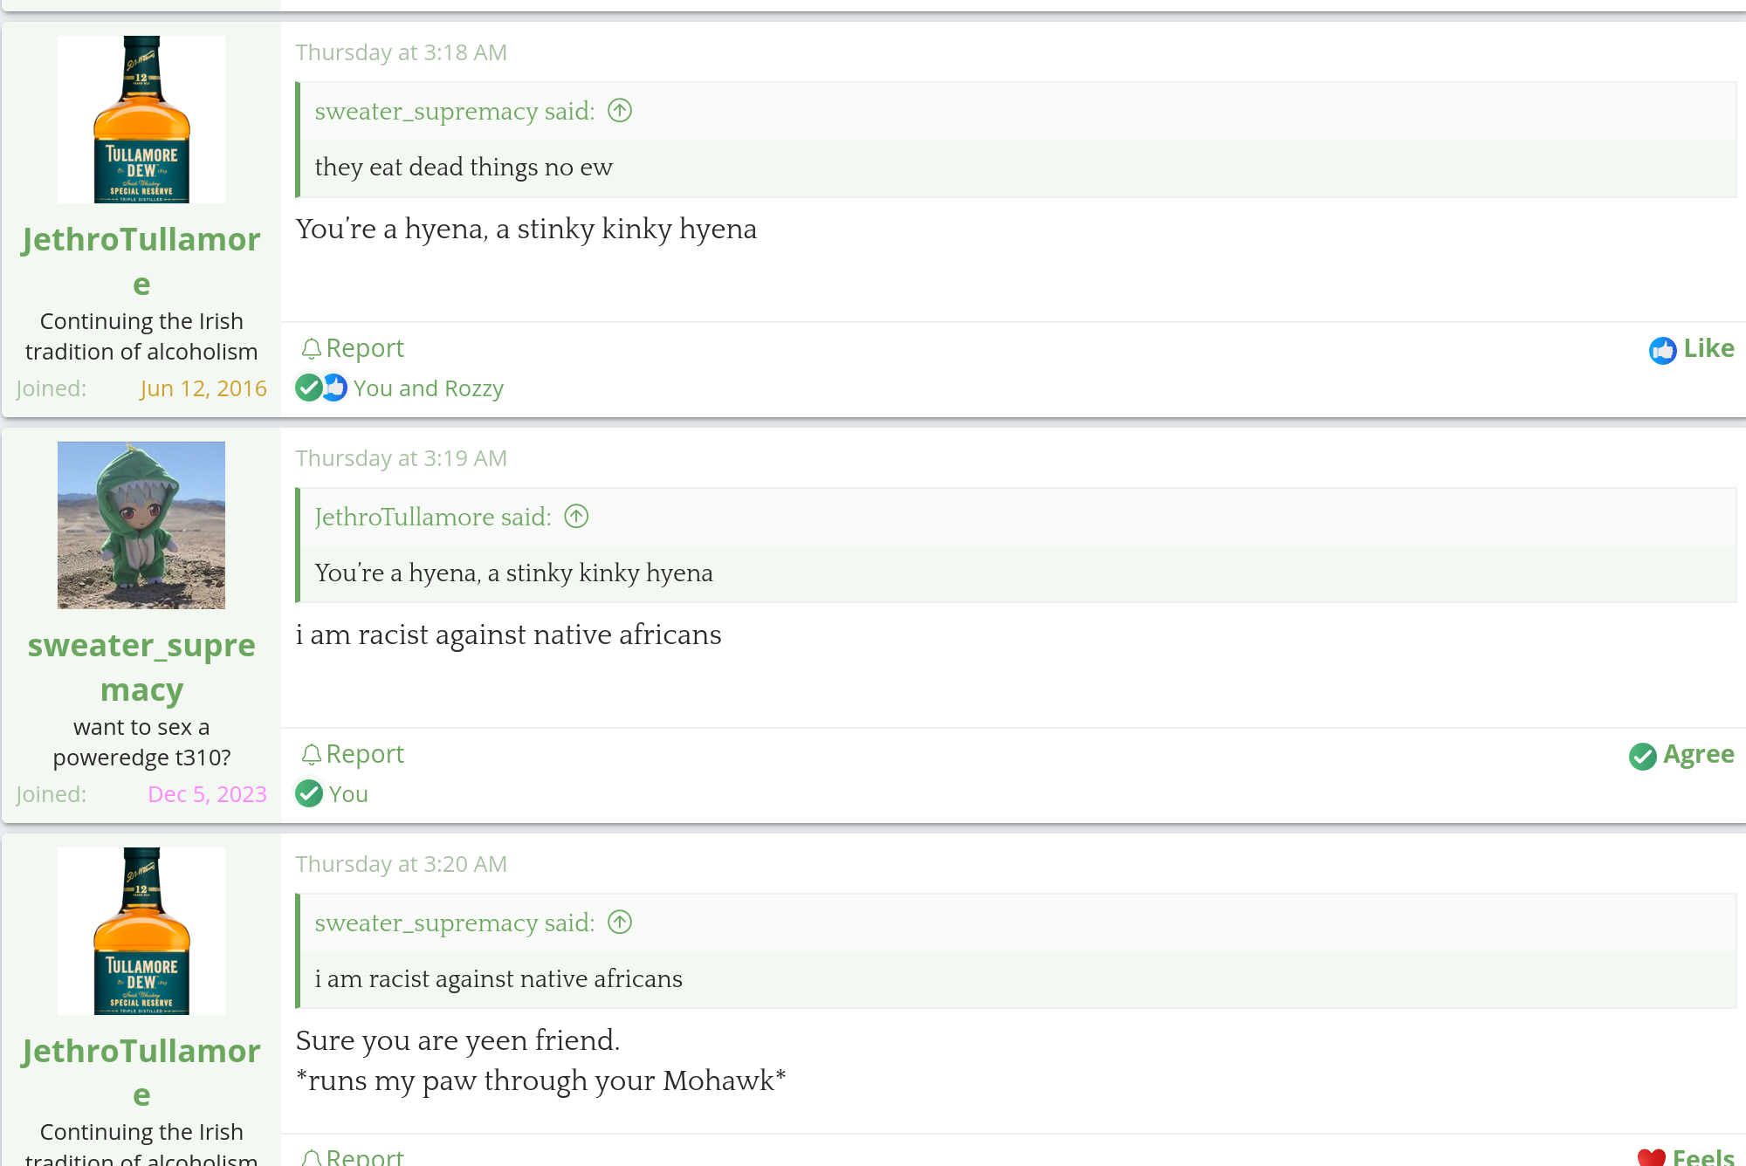The height and width of the screenshot is (1166, 1746).
Task: Click the green dinosaur plush avatar
Action: [x=141, y=525]
